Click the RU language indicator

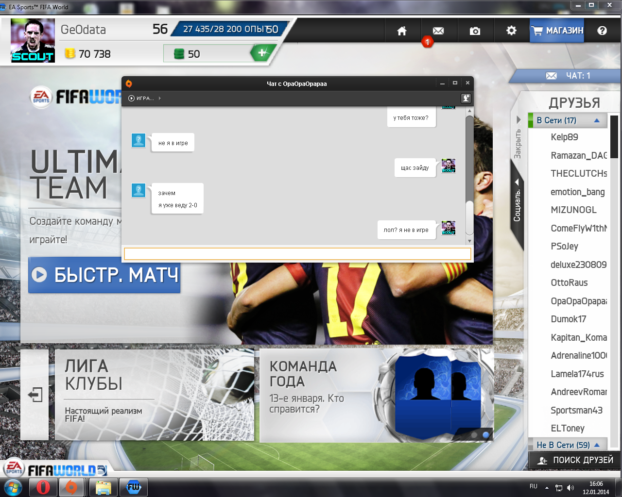[x=534, y=486]
